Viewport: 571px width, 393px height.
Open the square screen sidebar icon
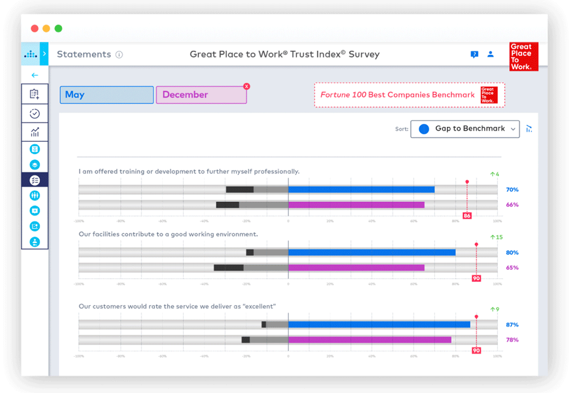34,211
